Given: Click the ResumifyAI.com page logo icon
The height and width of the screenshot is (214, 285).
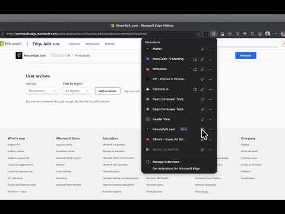Looking at the screenshot, I should [x=19, y=55].
